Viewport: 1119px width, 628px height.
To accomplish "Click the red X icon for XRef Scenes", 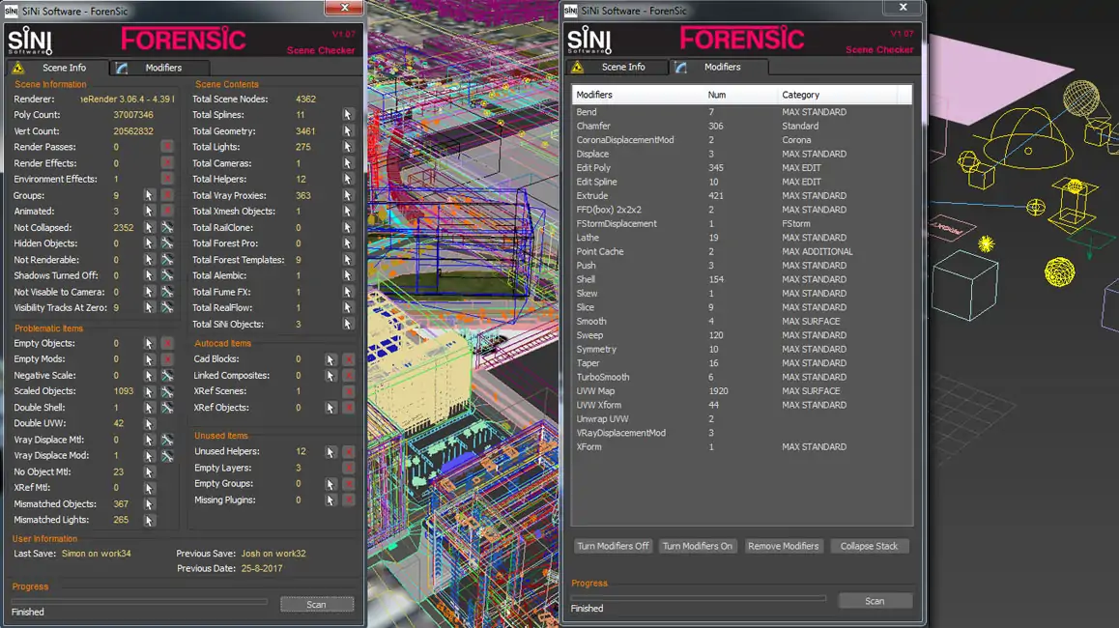I will (x=348, y=391).
